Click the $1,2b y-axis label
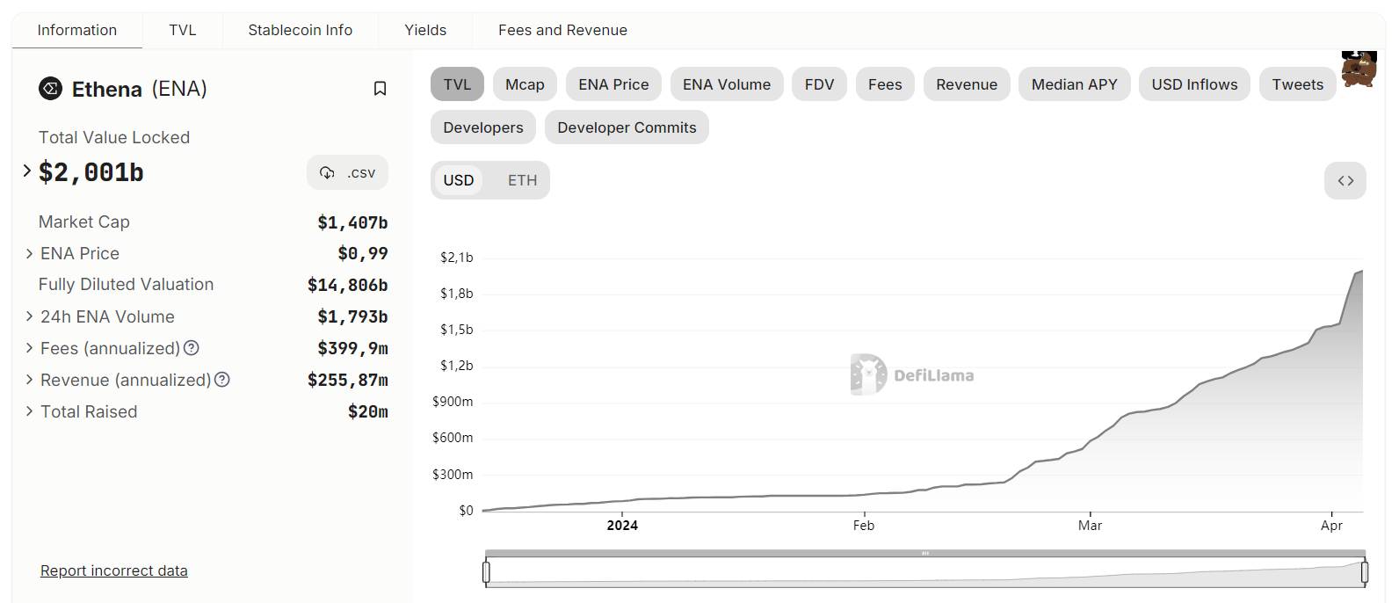The height and width of the screenshot is (603, 1399). point(456,366)
